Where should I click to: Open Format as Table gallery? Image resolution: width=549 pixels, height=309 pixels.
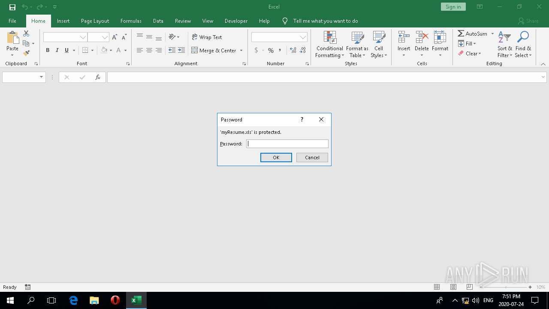[x=357, y=44]
